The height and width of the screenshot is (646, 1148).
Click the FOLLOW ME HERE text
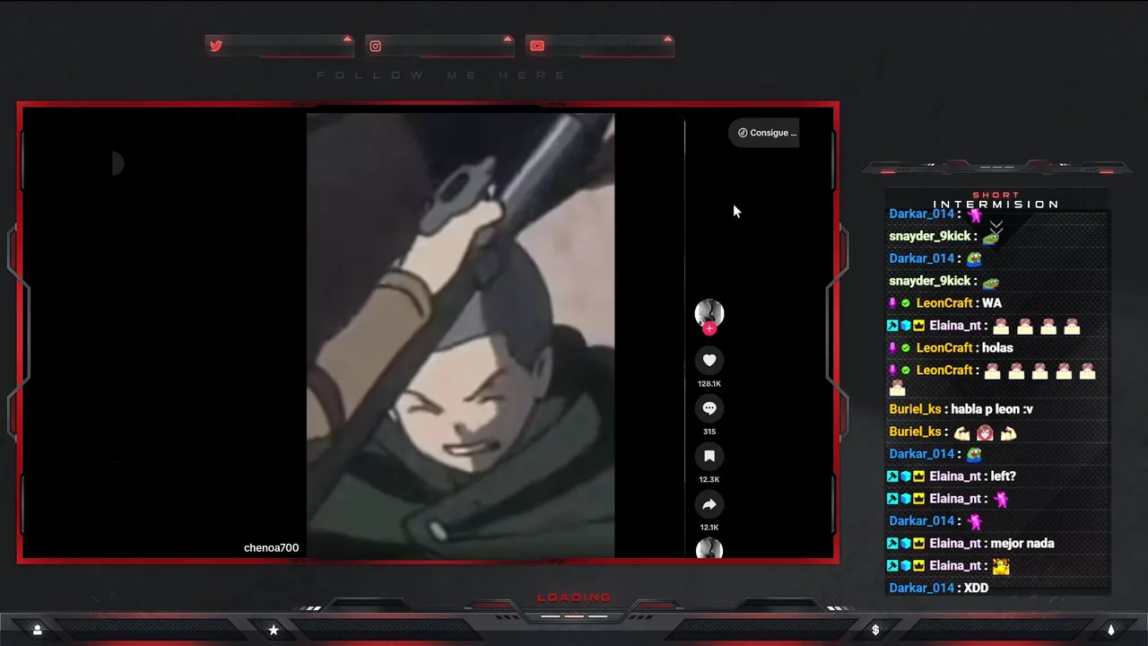point(441,75)
